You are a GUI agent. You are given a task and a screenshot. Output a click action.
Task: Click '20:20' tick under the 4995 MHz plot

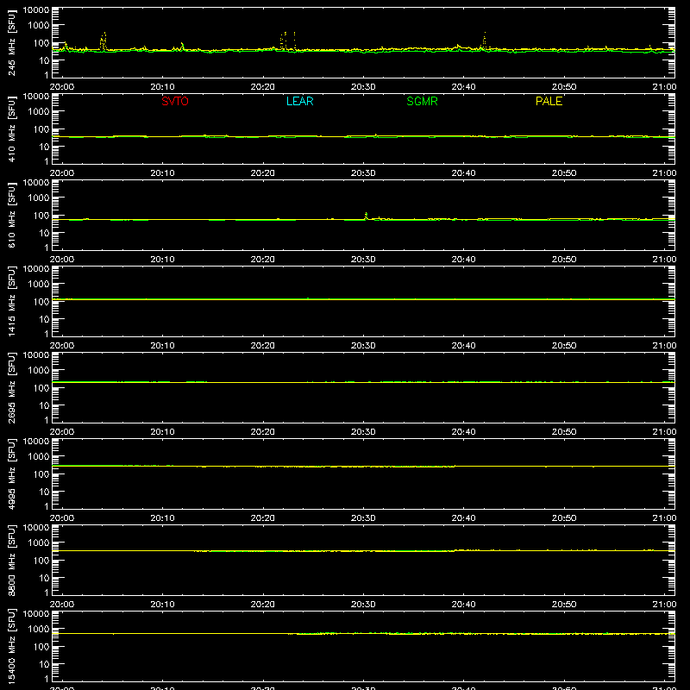pos(263,518)
